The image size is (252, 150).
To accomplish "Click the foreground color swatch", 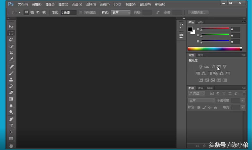I will pyautogui.click(x=190, y=29).
